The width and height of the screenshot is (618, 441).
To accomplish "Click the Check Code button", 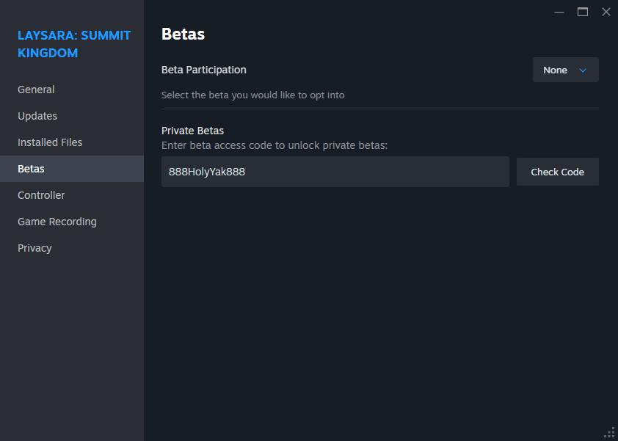I will tap(557, 172).
